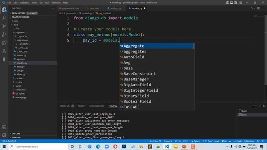Screen dimensions: 267x150
Task: Maximize the panel size with the chevron
Action: coord(259,106)
